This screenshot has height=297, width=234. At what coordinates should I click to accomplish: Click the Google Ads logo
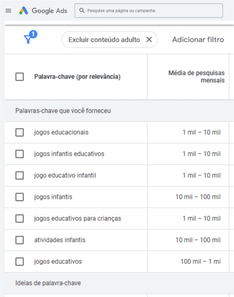tap(43, 11)
